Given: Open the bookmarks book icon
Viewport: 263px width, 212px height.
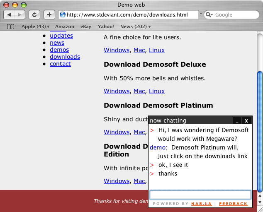Looking at the screenshot, I should [x=11, y=26].
